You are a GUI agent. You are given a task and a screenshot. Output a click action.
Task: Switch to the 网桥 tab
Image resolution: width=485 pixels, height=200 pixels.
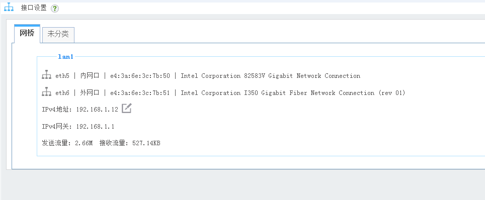pos(27,33)
